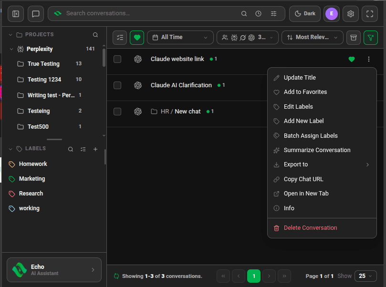Open the Echo AI Assistant card

click(54, 270)
